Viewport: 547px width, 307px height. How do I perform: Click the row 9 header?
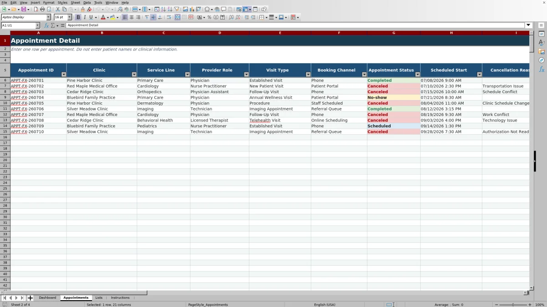coord(5,97)
